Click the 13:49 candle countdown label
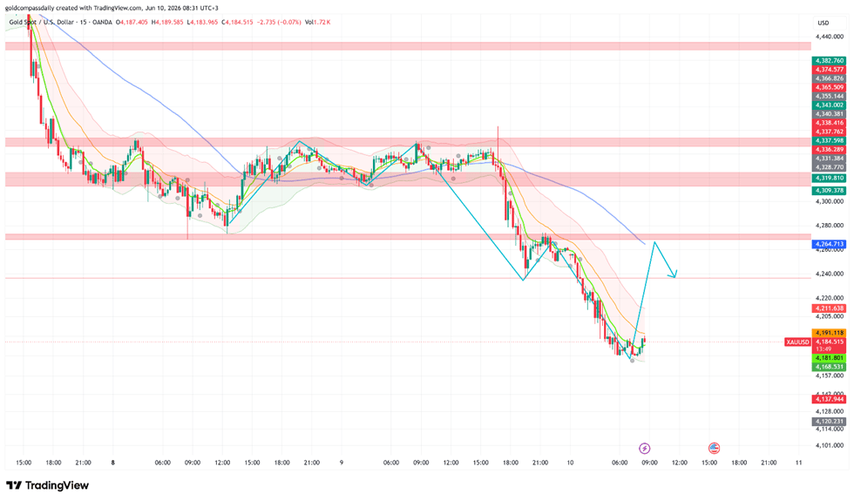Image resolution: width=854 pixels, height=501 pixels. (823, 349)
